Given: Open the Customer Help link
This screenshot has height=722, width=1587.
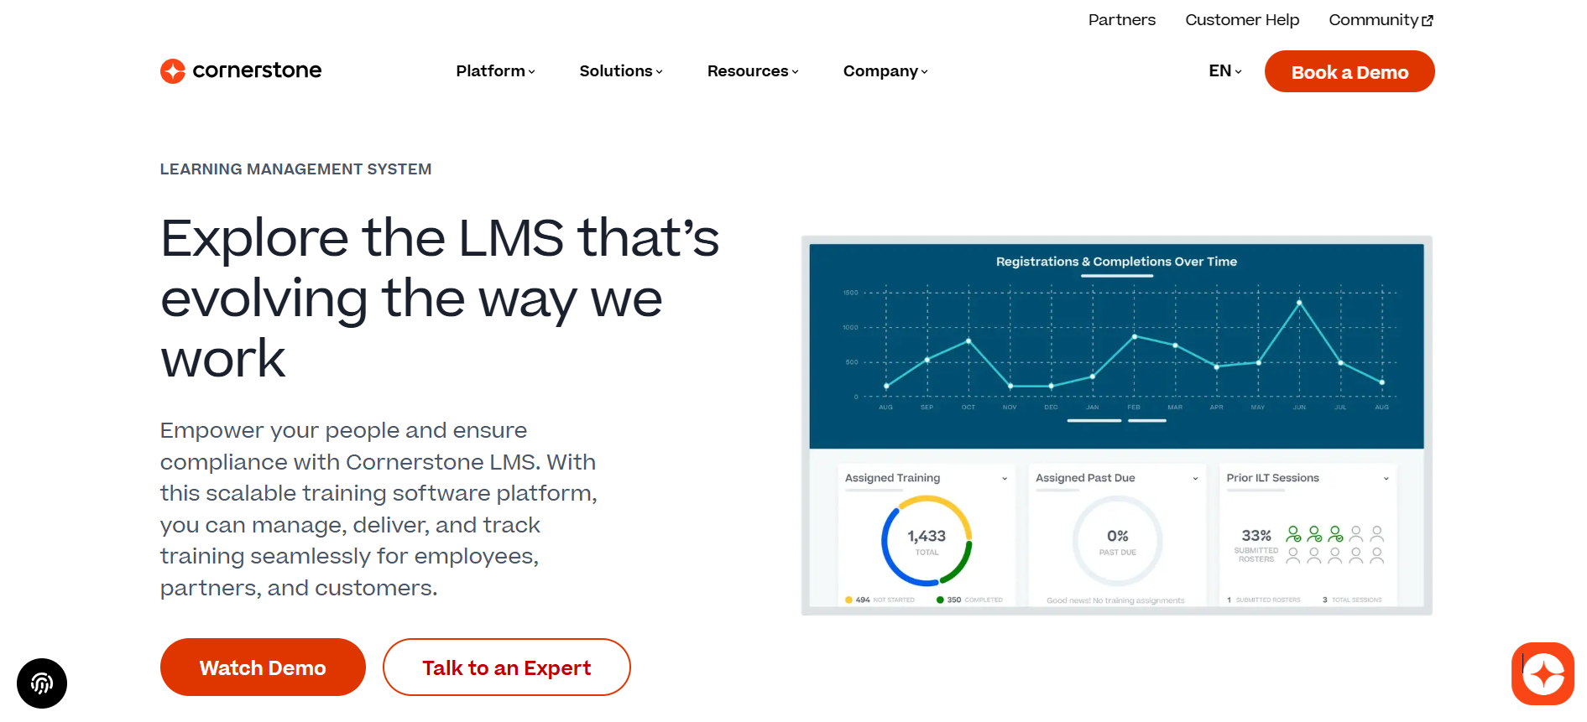Looking at the screenshot, I should pyautogui.click(x=1242, y=20).
